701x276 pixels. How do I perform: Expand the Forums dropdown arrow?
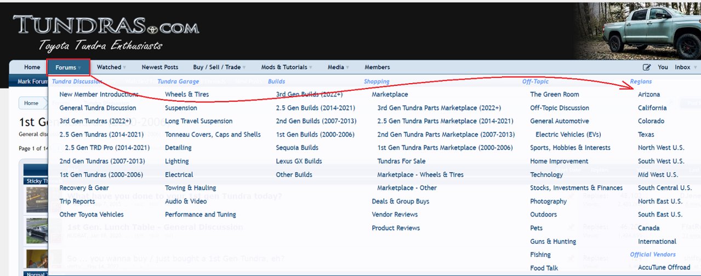pyautogui.click(x=79, y=68)
